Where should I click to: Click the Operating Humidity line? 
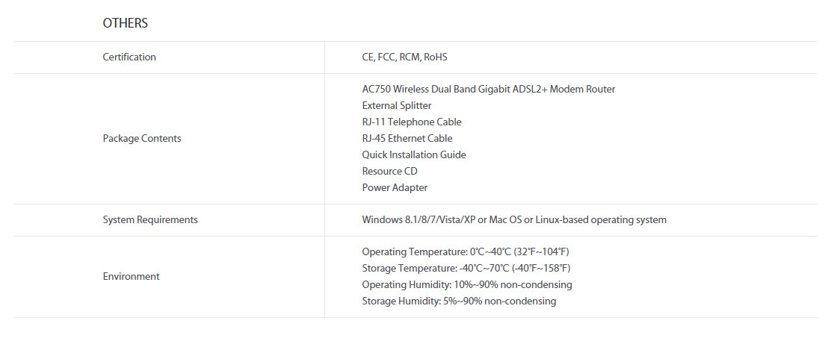pos(467,284)
